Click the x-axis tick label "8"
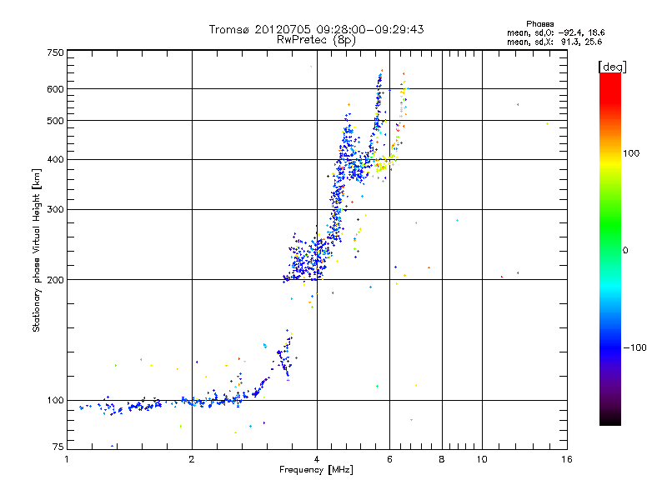 pos(442,459)
